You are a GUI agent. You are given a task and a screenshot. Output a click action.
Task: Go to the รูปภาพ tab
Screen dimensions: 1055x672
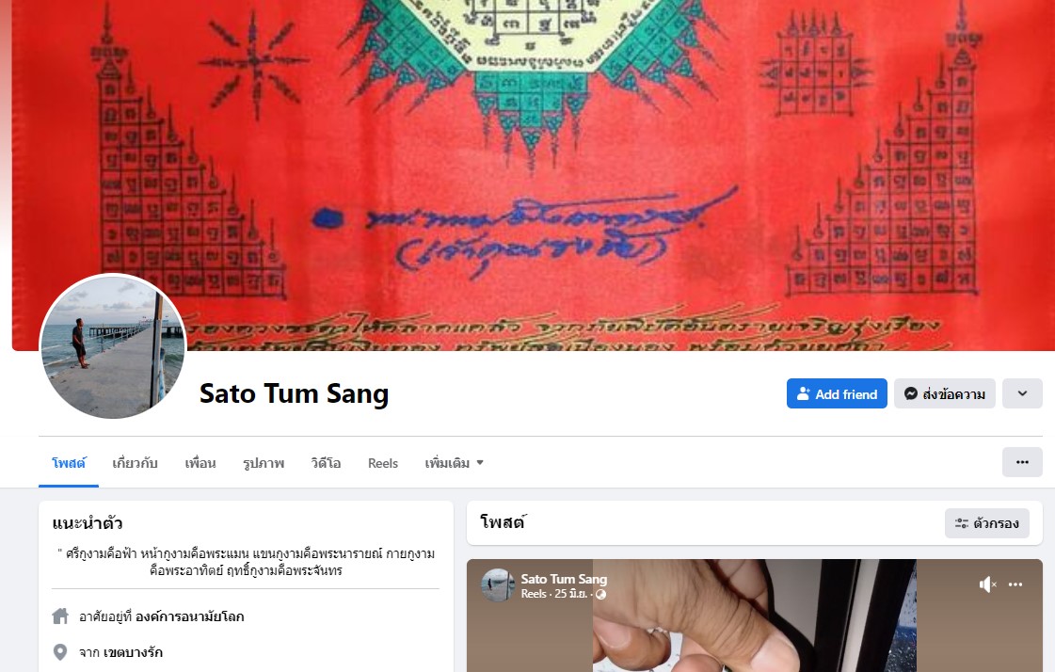264,463
